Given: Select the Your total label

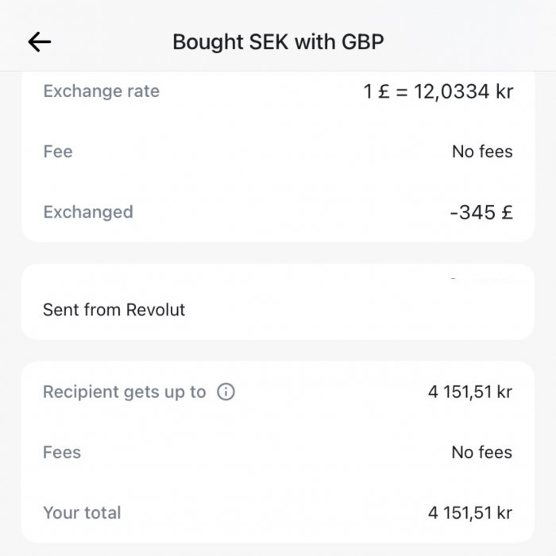Looking at the screenshot, I should [82, 512].
